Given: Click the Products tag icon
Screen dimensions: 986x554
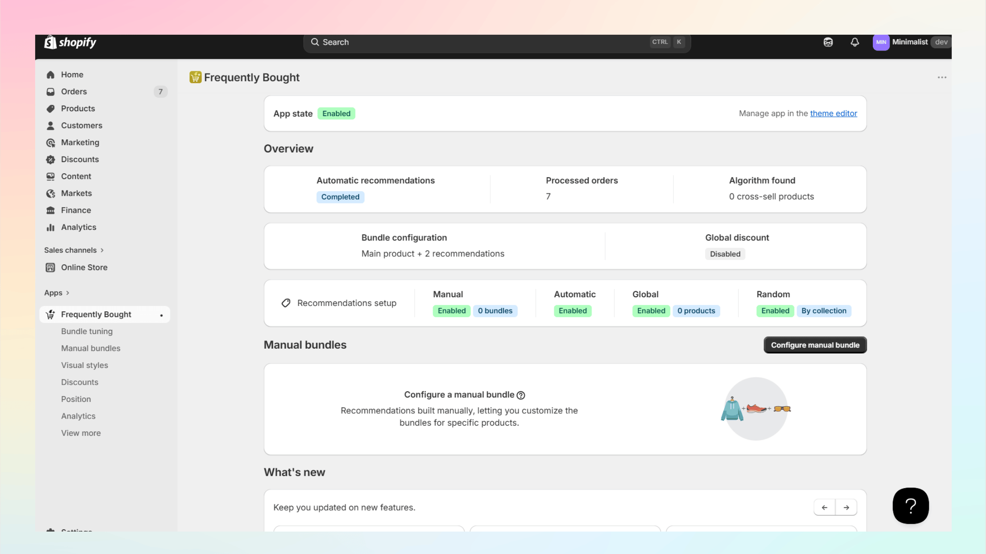Looking at the screenshot, I should click(x=51, y=109).
